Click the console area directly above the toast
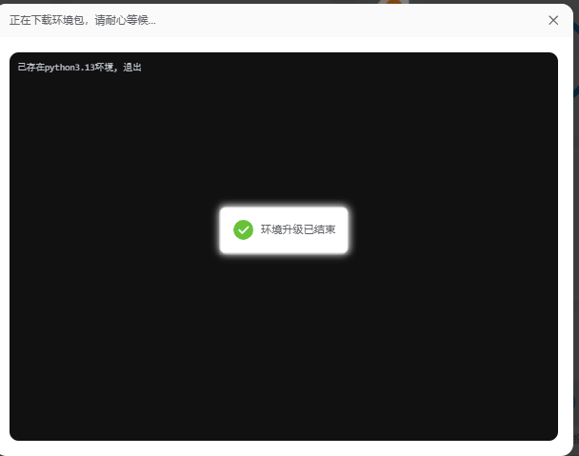Image resolution: width=579 pixels, height=456 pixels. (284, 143)
